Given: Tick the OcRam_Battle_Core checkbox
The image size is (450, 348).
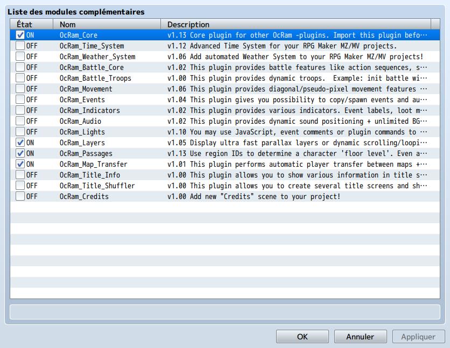Looking at the screenshot, I should (20, 67).
